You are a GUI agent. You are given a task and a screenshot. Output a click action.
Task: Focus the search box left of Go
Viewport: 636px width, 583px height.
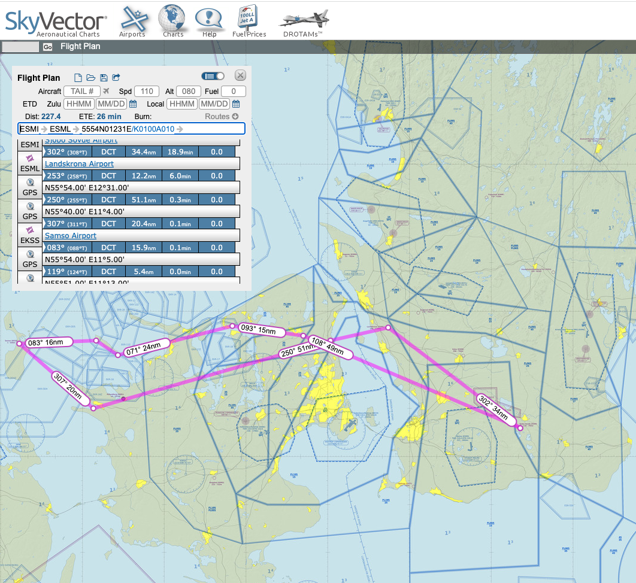[x=21, y=47]
